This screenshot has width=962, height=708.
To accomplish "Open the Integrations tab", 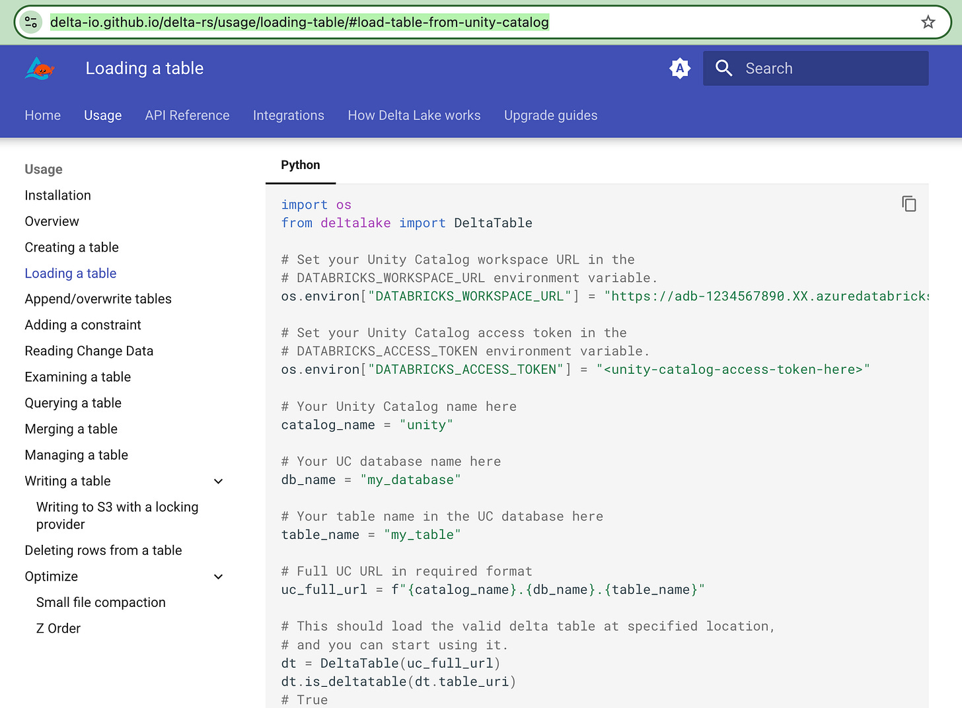I will [289, 116].
